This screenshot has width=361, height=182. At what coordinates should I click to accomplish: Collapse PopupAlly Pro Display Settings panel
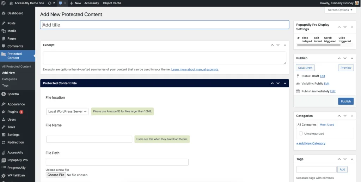pyautogui.click(x=352, y=27)
